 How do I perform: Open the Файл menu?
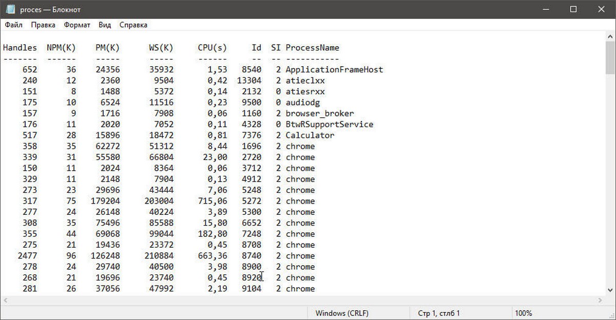pos(14,25)
